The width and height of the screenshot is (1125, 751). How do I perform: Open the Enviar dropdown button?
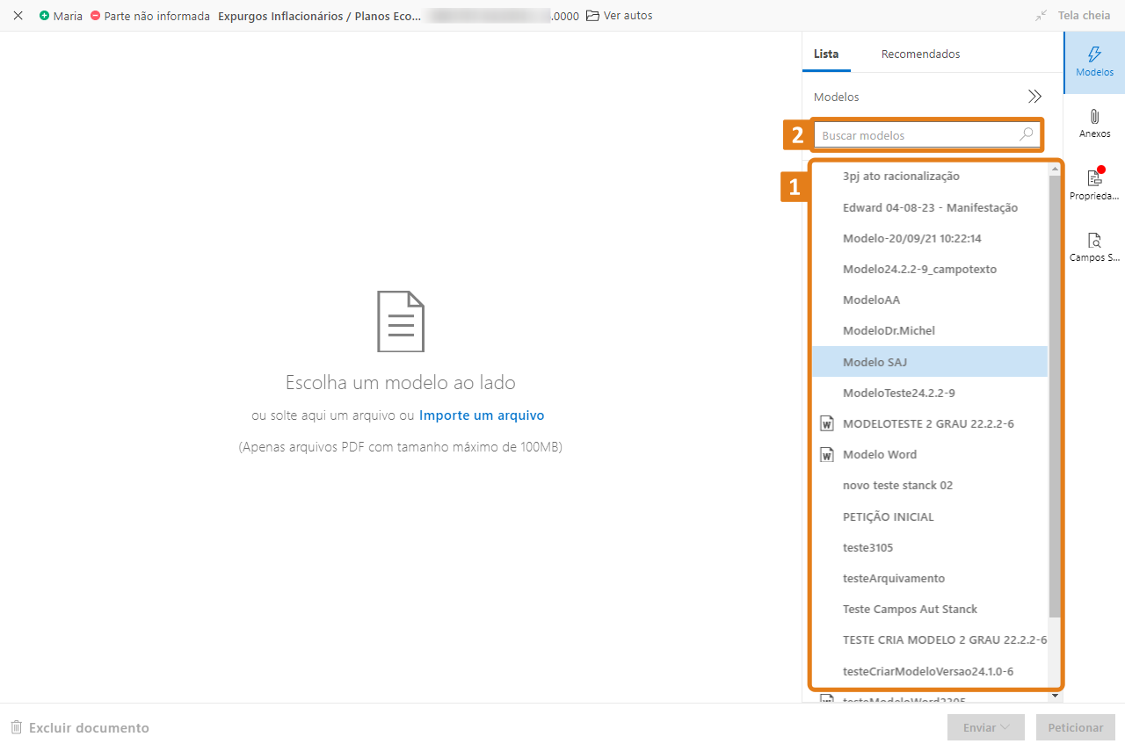985,727
